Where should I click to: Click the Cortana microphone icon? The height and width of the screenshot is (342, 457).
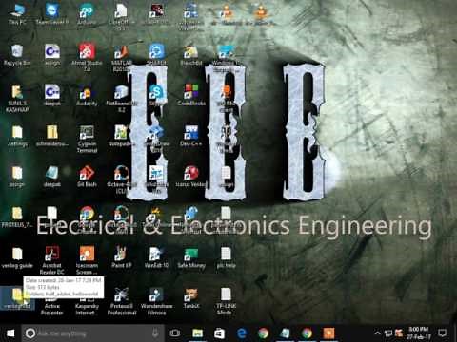pyautogui.click(x=155, y=333)
